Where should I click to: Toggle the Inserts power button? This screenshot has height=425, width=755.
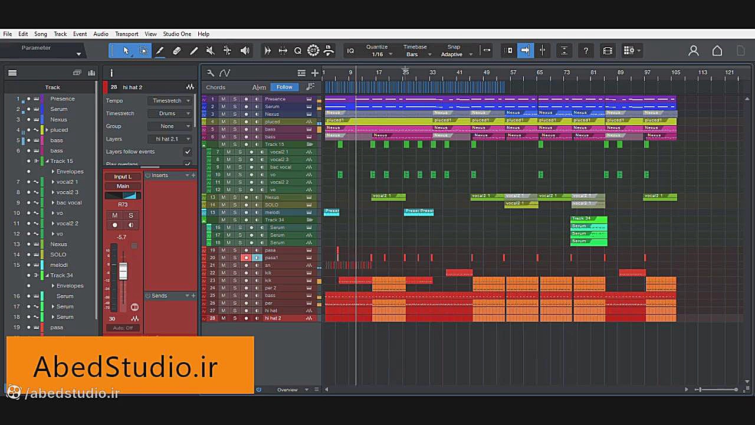pos(148,175)
